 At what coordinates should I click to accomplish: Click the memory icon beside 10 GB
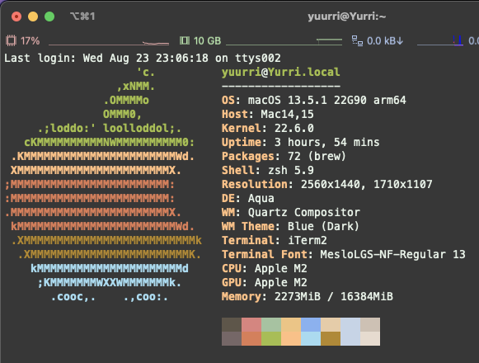184,40
